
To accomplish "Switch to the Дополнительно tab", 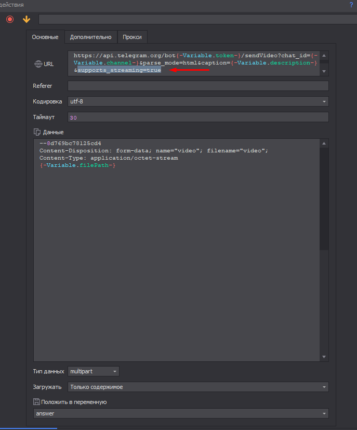I will pos(91,37).
